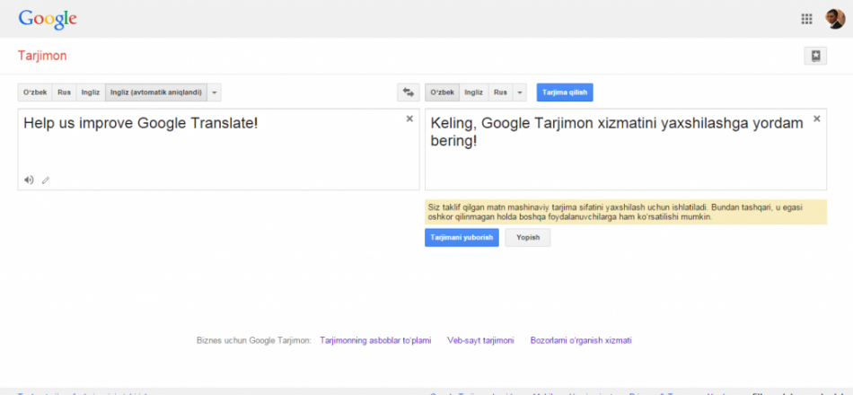This screenshot has height=395, width=853.
Task: Click the listen speaker icon
Action: click(x=29, y=180)
